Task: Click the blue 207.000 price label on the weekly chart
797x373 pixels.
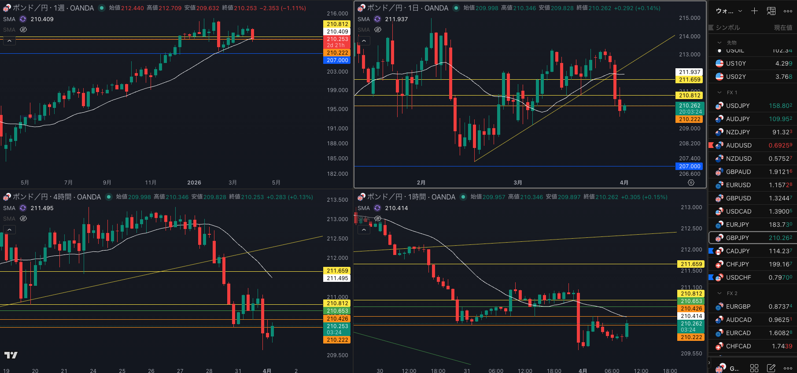Action: coord(337,60)
